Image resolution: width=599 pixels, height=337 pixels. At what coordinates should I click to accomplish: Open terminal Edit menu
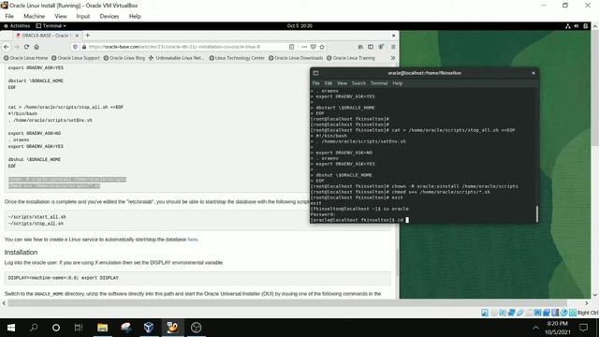(x=329, y=83)
